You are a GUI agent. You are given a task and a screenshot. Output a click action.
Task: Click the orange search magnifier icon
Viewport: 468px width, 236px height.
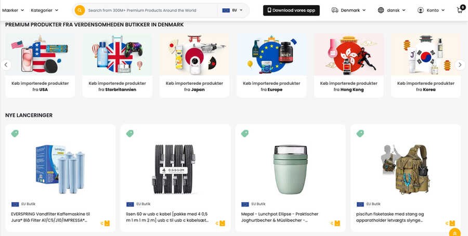[80, 10]
